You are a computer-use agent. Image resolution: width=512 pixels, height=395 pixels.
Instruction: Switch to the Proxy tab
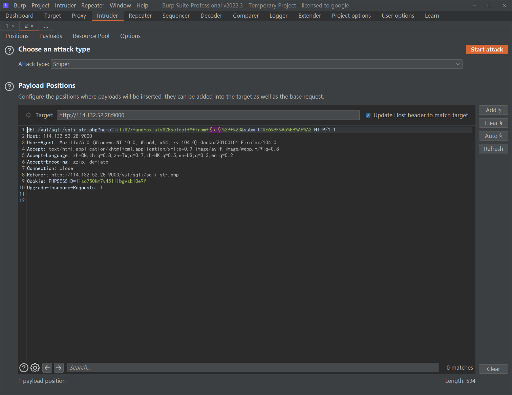[x=79, y=16]
